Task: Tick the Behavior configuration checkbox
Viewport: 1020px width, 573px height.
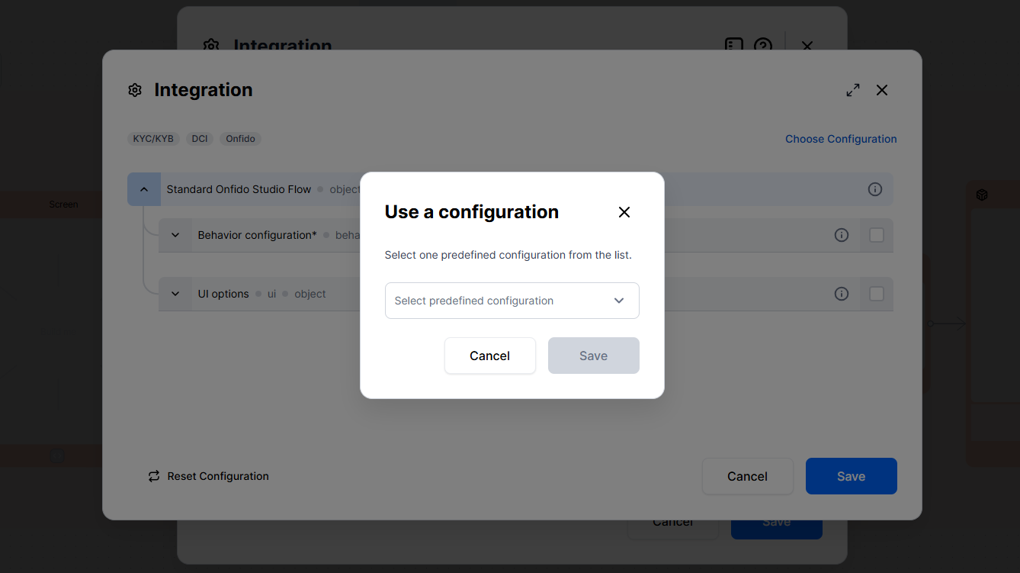Action: coord(877,235)
